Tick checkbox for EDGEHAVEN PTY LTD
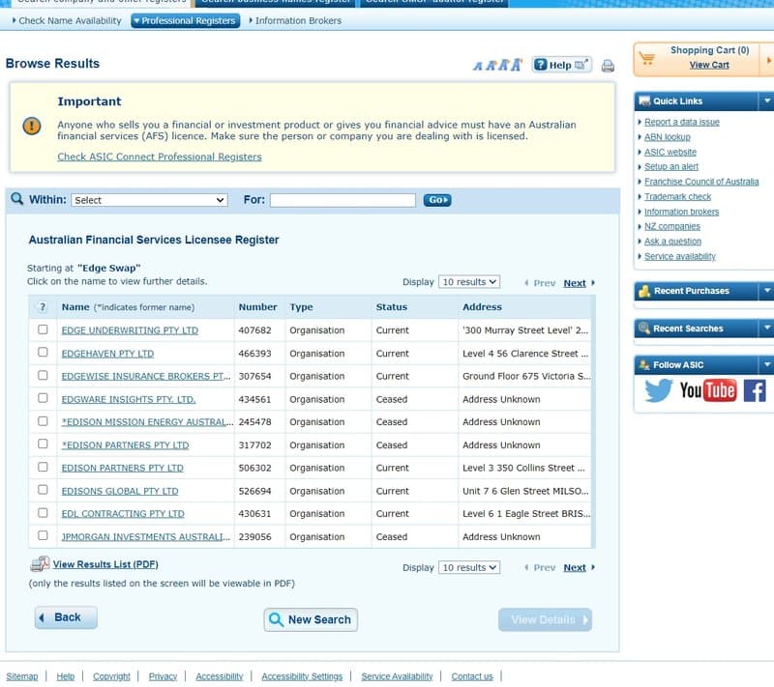 click(43, 353)
